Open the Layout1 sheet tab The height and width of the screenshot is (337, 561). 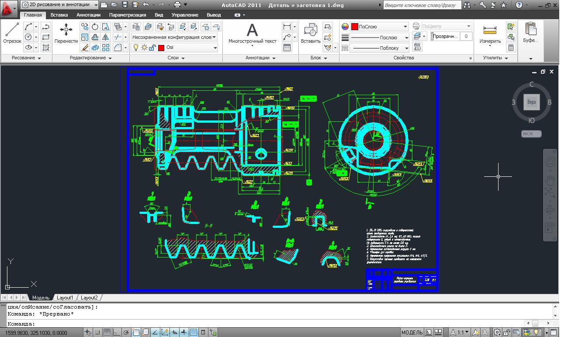click(65, 298)
